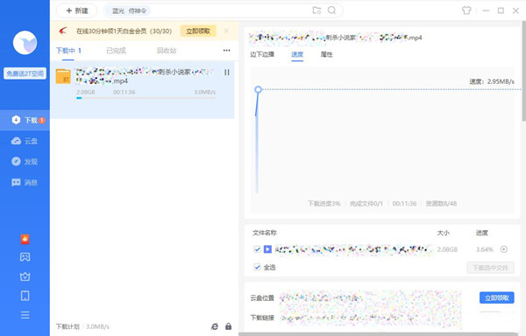The image size is (526, 336).
Task: Click the 资源数8/48 status text
Action: pyautogui.click(x=441, y=204)
